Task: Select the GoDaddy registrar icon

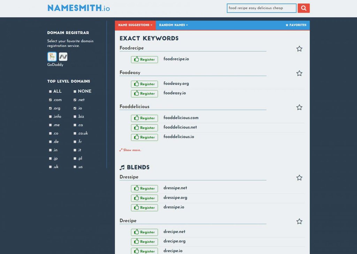Action: [x=52, y=57]
